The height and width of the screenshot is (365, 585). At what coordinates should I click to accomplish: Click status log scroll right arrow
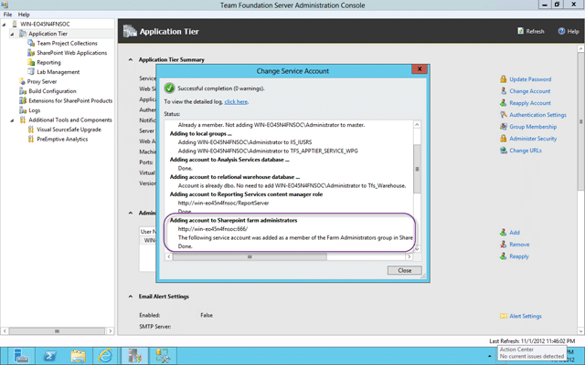pos(409,256)
